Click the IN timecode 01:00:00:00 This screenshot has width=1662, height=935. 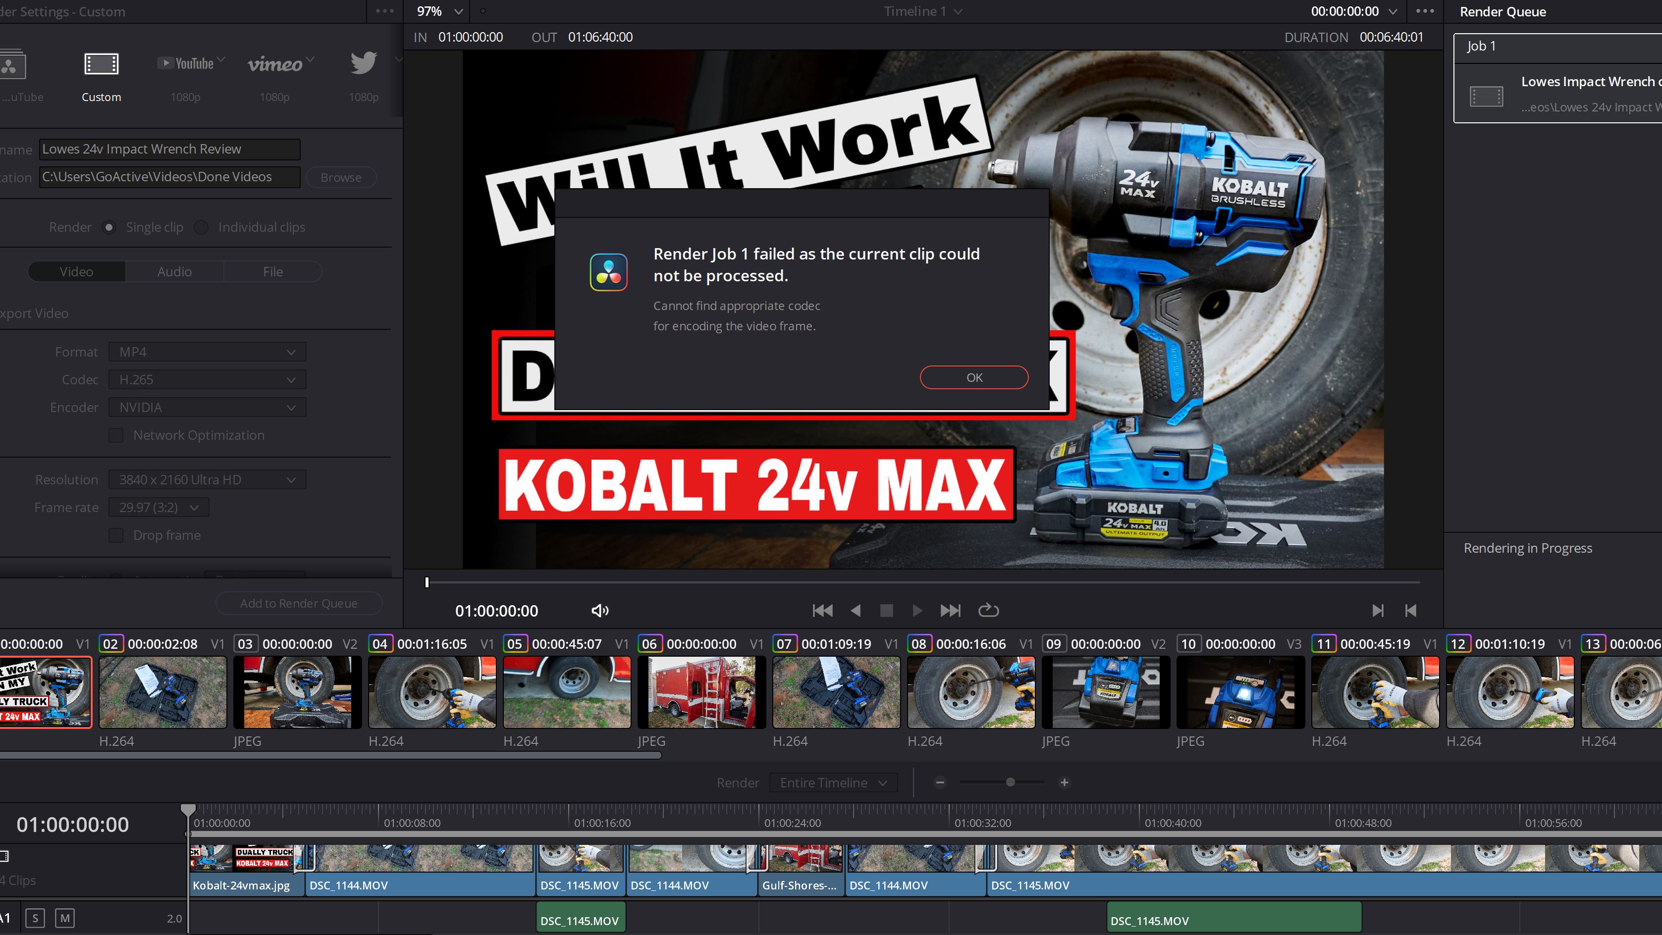470,38
